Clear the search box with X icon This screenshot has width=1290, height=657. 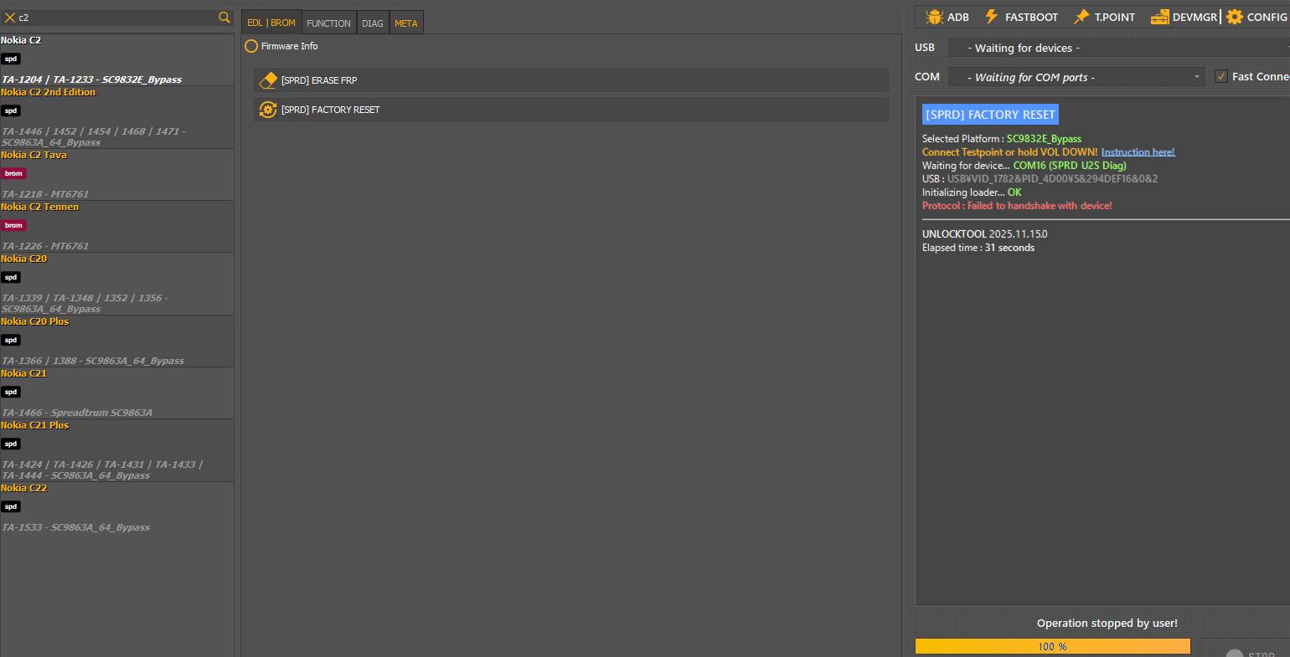(10, 18)
